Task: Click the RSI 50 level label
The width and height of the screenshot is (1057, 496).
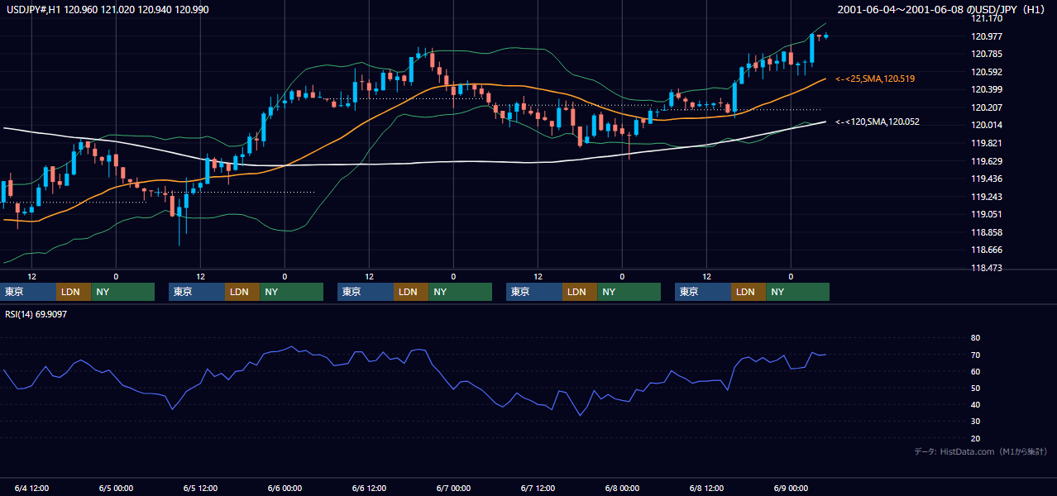Action: (x=976, y=388)
